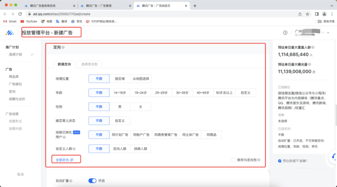Open 资讯 bookmark

coord(77,21)
